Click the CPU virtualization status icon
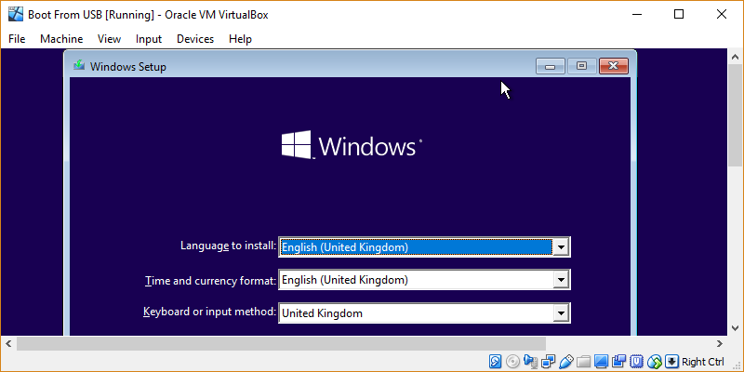The width and height of the screenshot is (744, 372). point(636,362)
